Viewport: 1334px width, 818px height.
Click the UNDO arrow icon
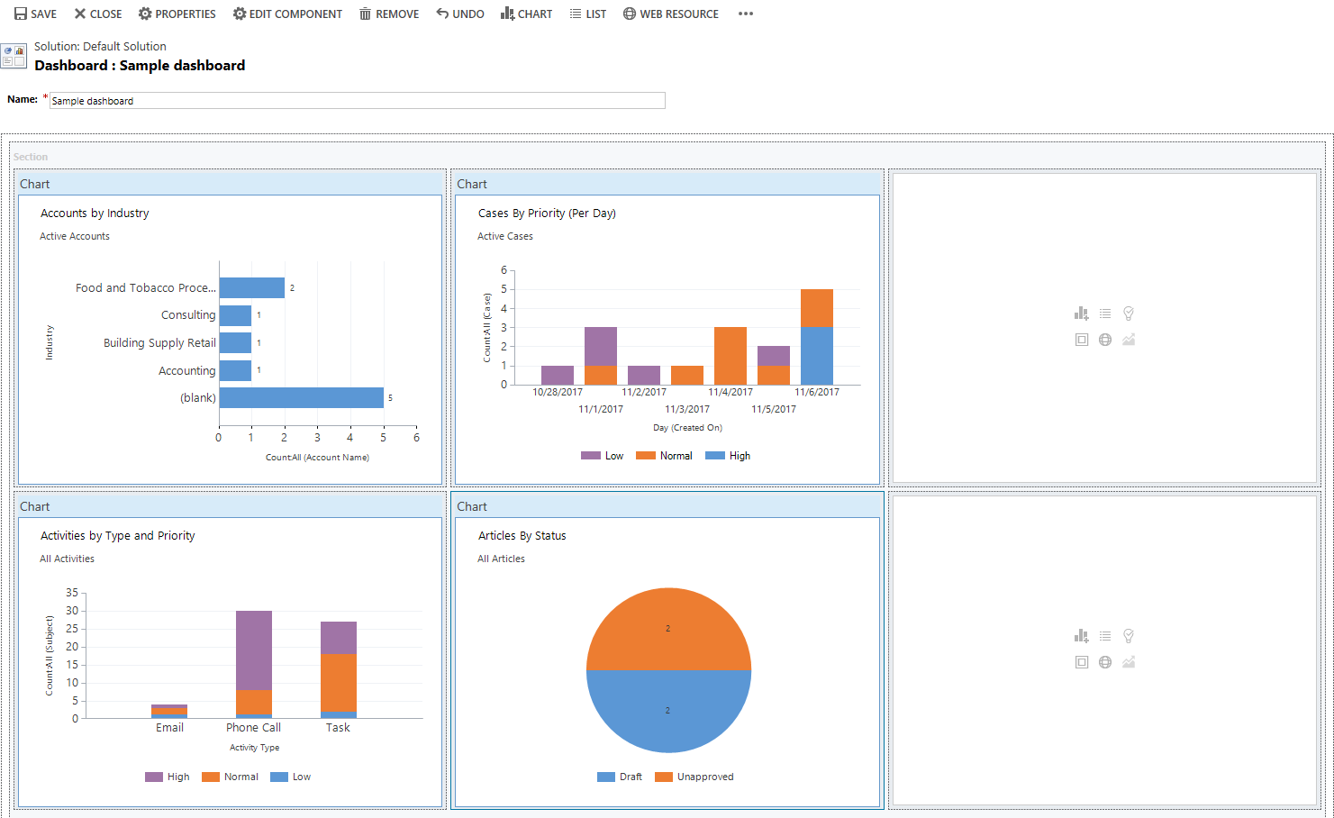(x=441, y=14)
